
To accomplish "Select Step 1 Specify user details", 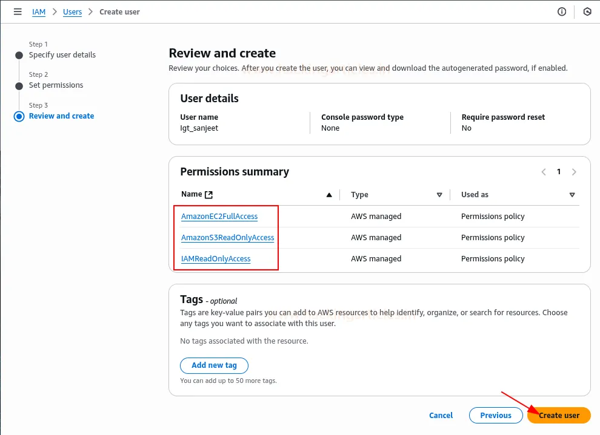I will [62, 55].
